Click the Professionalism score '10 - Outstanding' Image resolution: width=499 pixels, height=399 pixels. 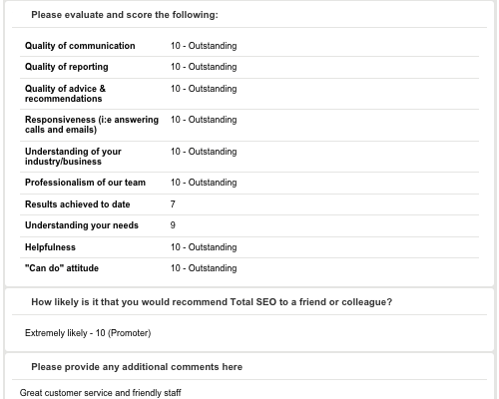click(204, 183)
